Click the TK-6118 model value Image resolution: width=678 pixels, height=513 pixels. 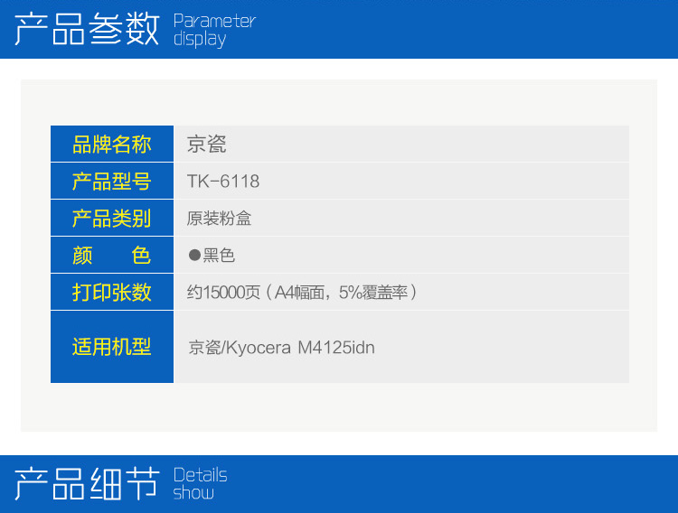tap(223, 181)
